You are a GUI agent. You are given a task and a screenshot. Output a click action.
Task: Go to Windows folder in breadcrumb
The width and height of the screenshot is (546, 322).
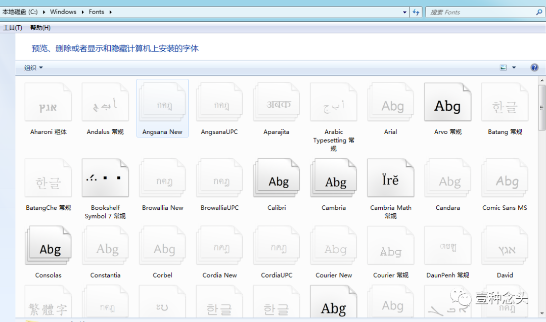63,12
